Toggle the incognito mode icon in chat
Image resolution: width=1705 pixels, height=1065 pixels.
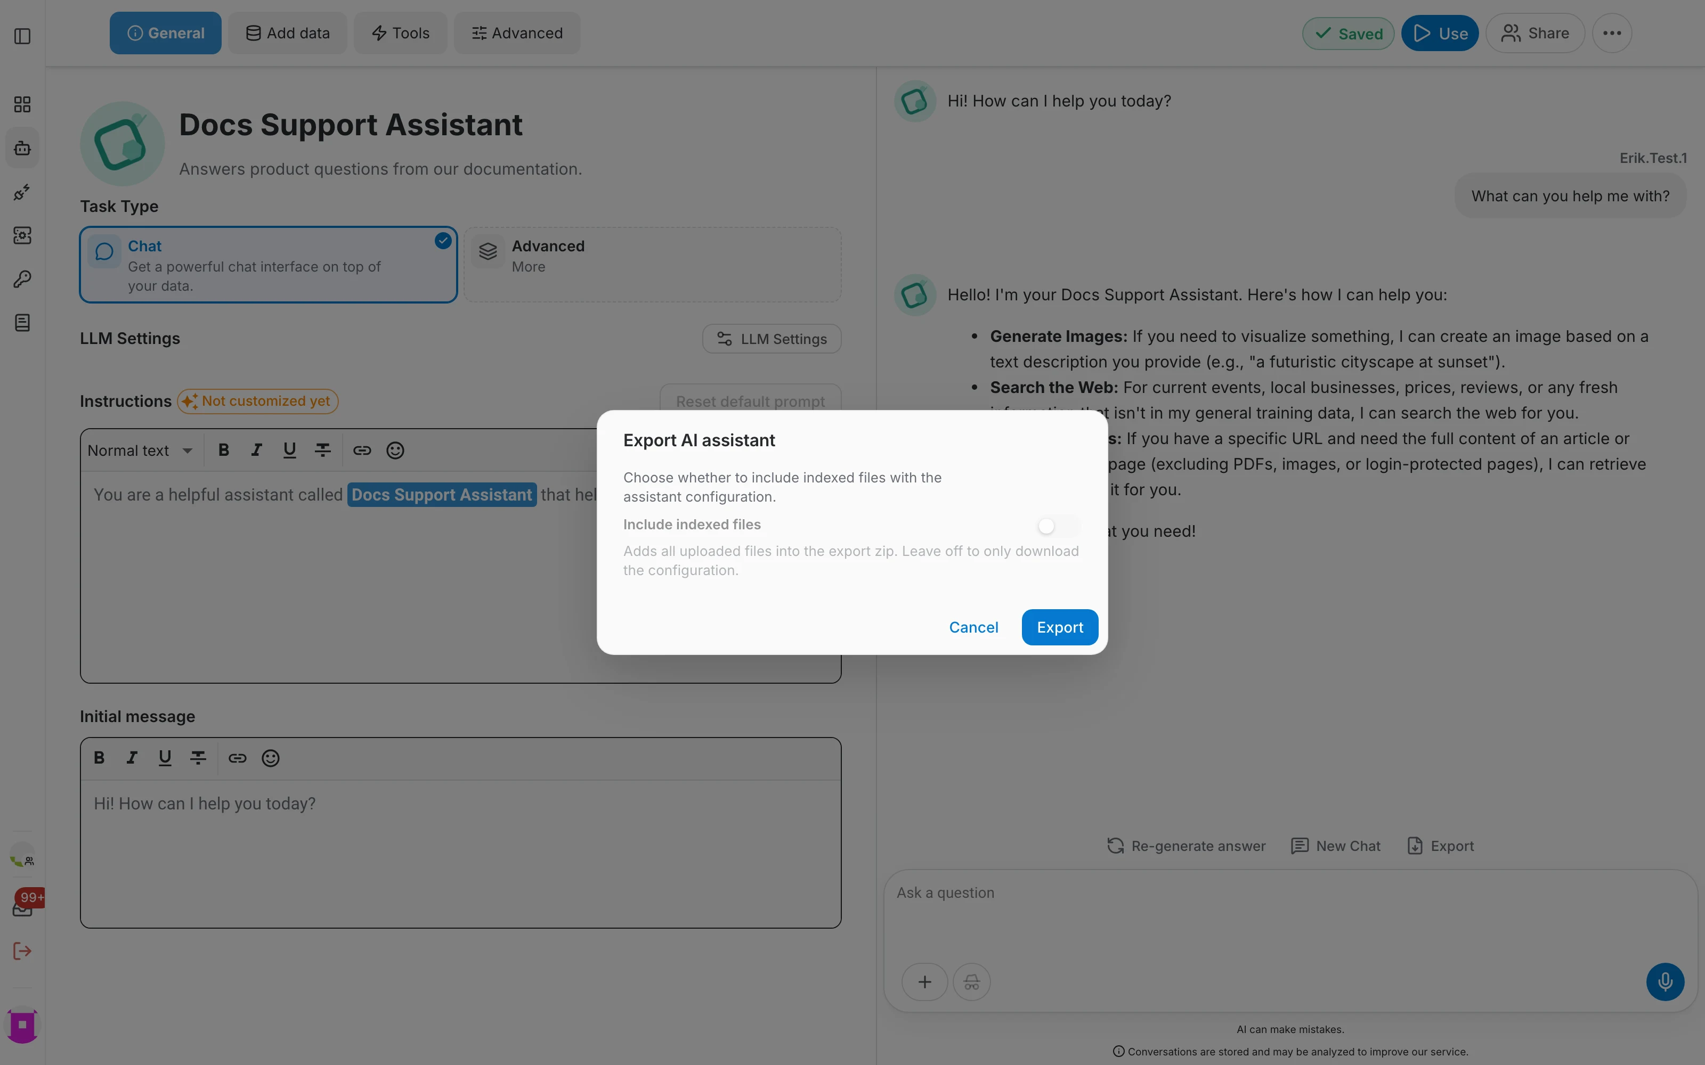(x=971, y=982)
